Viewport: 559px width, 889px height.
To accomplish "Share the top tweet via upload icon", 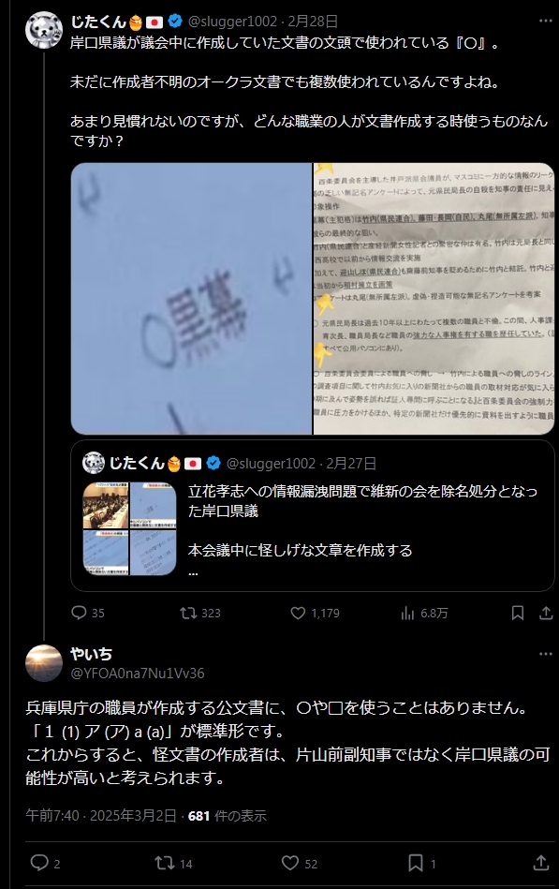I will coord(545,613).
